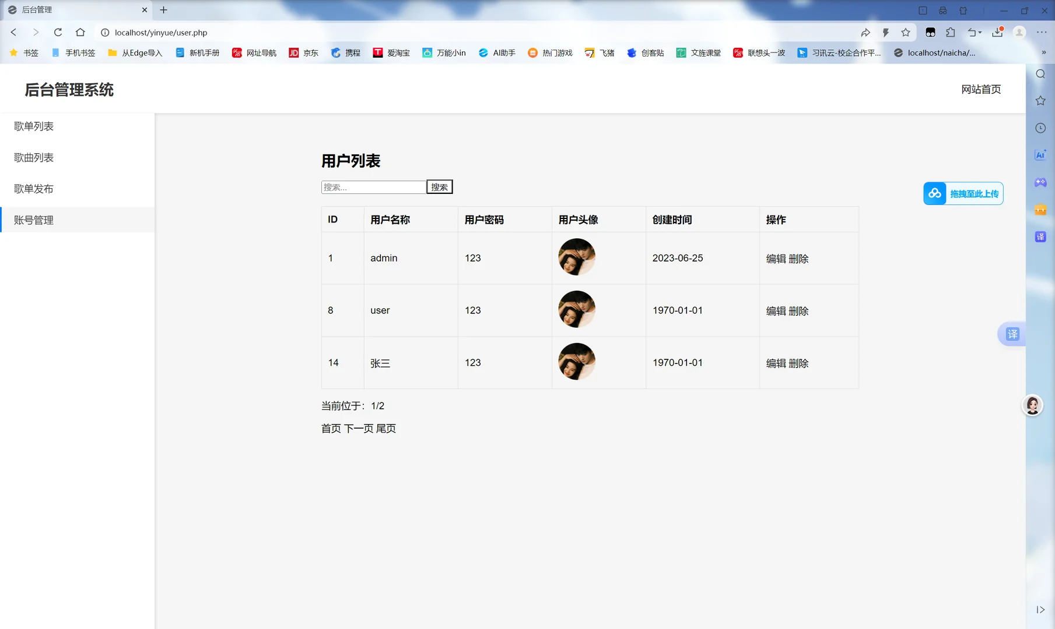Open the 携程 bookmark
Viewport: 1055px width, 629px height.
345,52
